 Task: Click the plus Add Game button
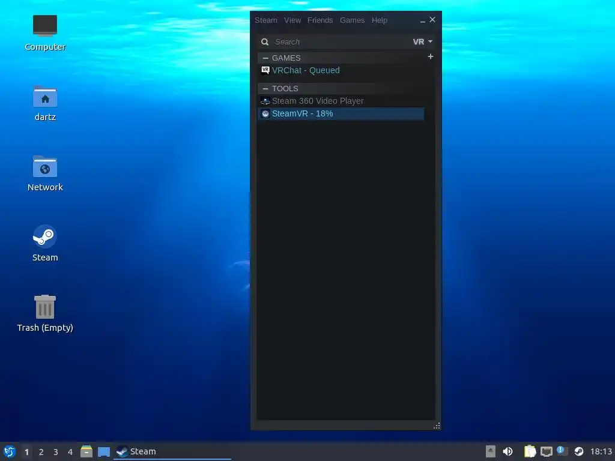(x=430, y=57)
